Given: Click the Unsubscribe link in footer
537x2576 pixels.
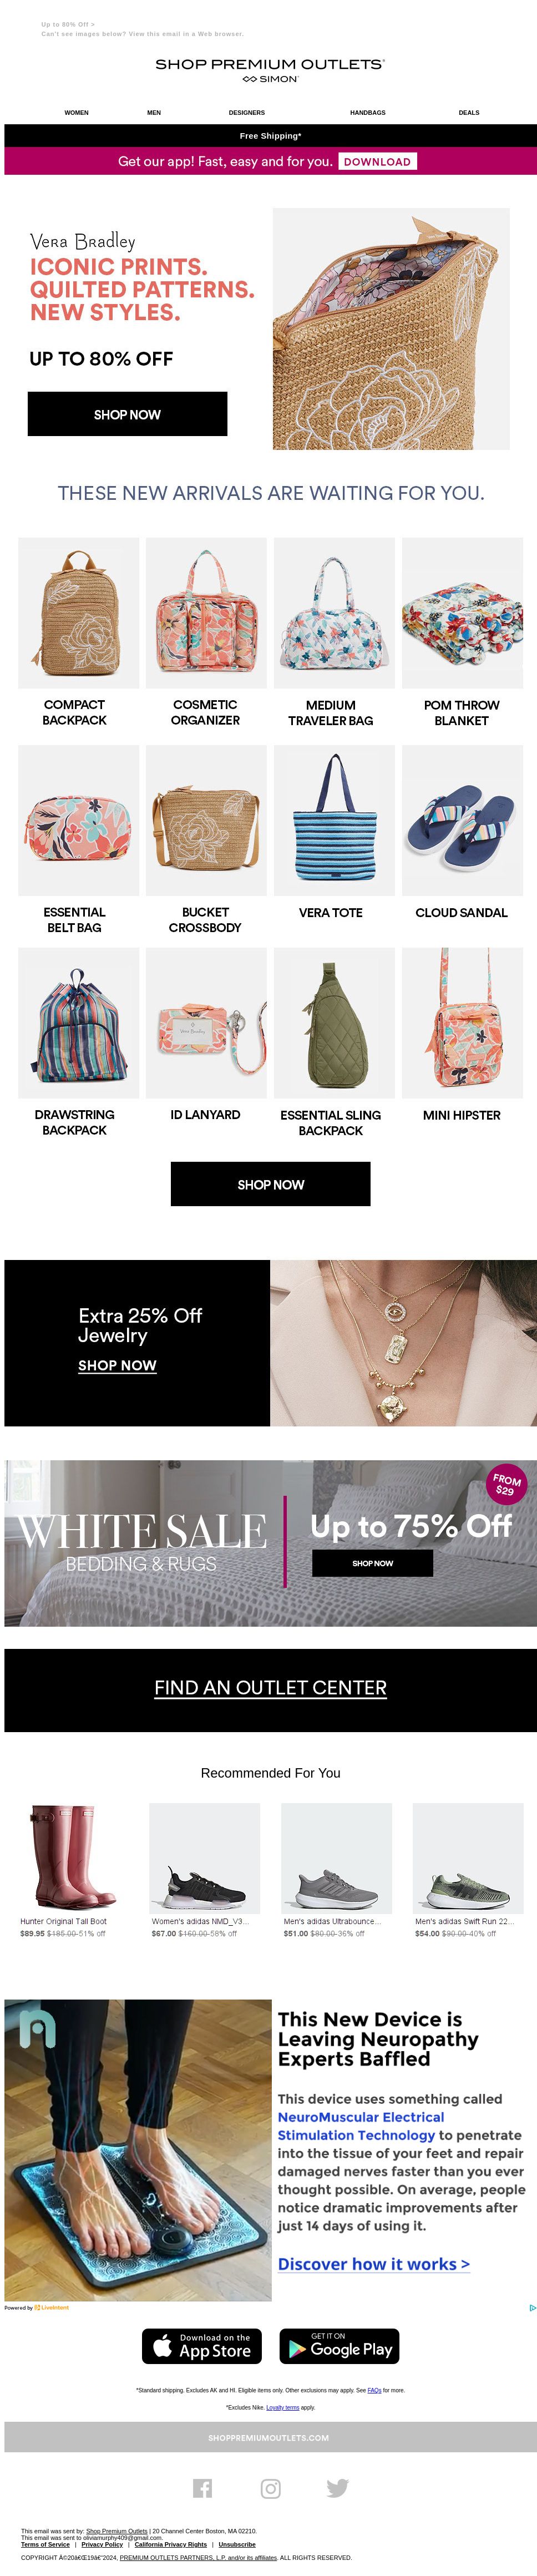Looking at the screenshot, I should [x=237, y=2544].
